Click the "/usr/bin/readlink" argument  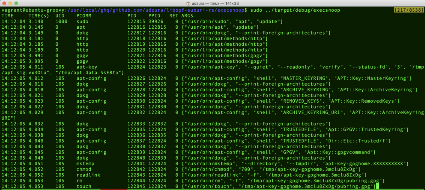pos(213,174)
